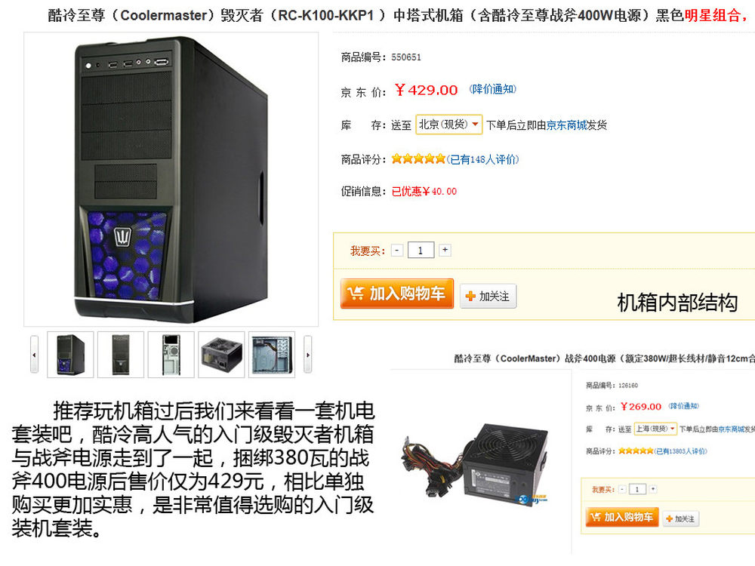
Task: Click the quantity input field showing 1
Action: point(421,251)
